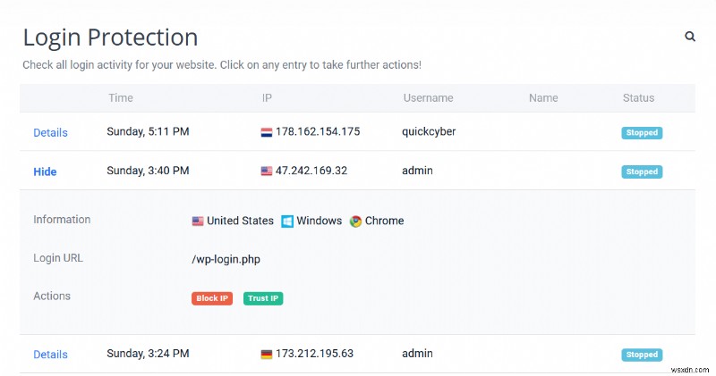Click the Chrome browser icon

(x=355, y=221)
